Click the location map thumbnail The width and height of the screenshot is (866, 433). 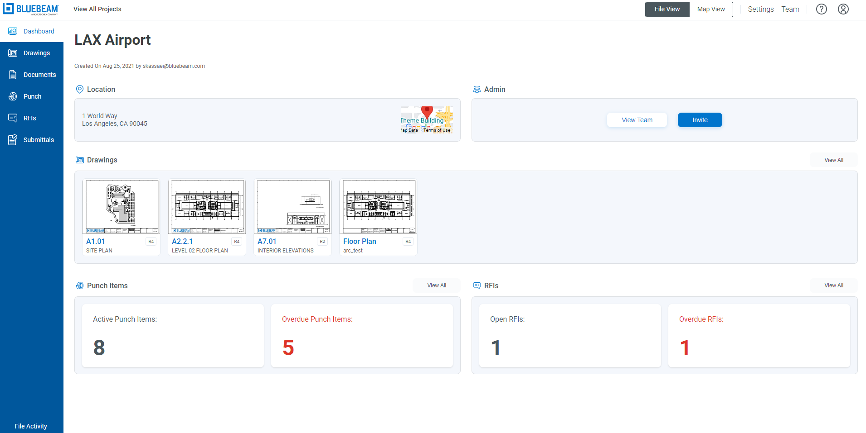click(x=427, y=120)
